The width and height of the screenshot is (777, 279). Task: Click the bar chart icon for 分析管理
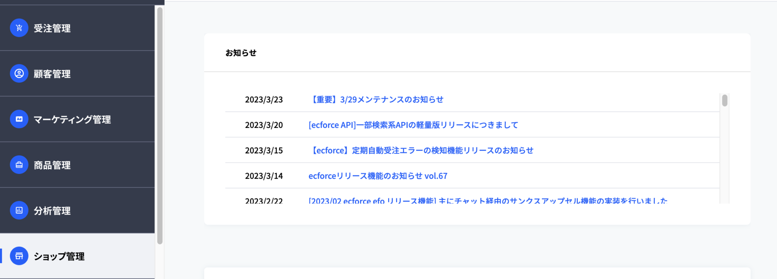[19, 210]
